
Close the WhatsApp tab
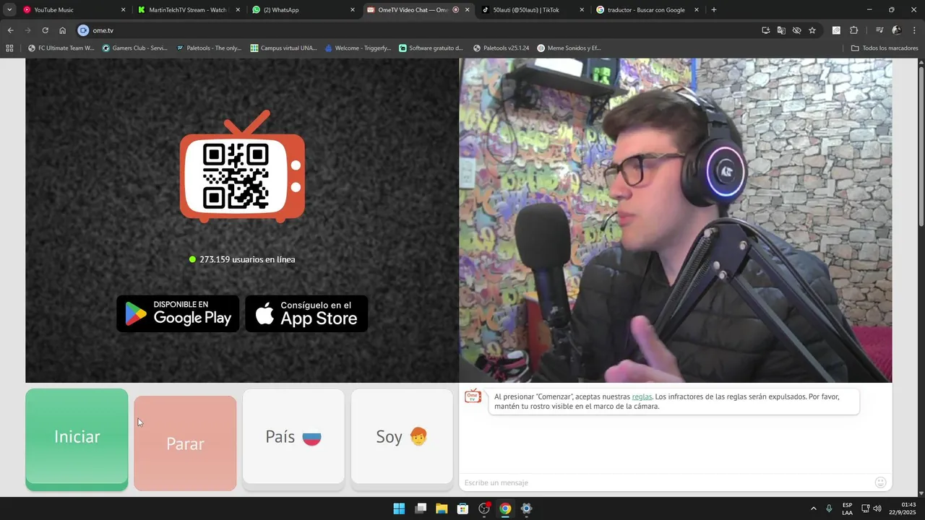pos(353,10)
